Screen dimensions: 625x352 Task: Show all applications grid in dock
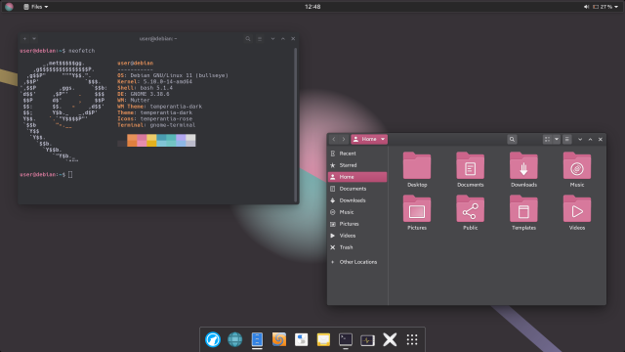coord(412,339)
